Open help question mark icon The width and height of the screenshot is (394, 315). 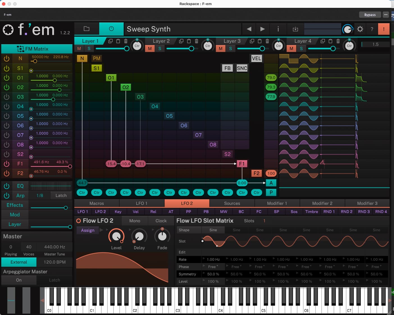[x=372, y=29]
